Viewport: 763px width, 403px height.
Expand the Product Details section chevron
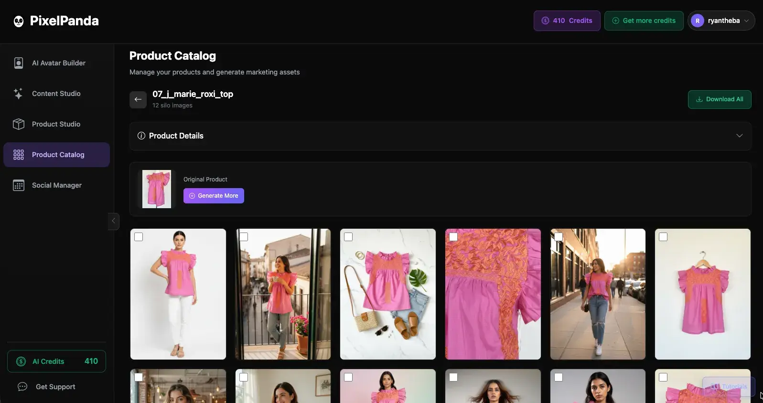tap(740, 136)
